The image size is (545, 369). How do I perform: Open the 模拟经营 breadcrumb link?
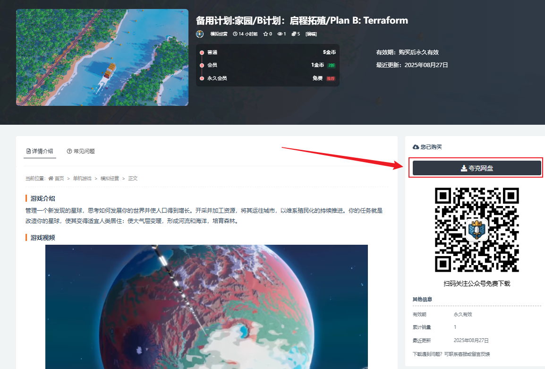coord(110,179)
